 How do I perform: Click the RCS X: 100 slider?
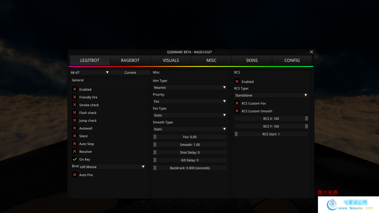point(271,118)
